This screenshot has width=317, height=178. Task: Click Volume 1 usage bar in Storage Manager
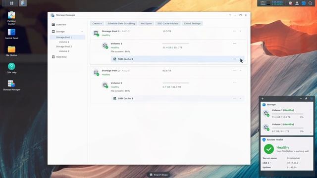point(176,44)
